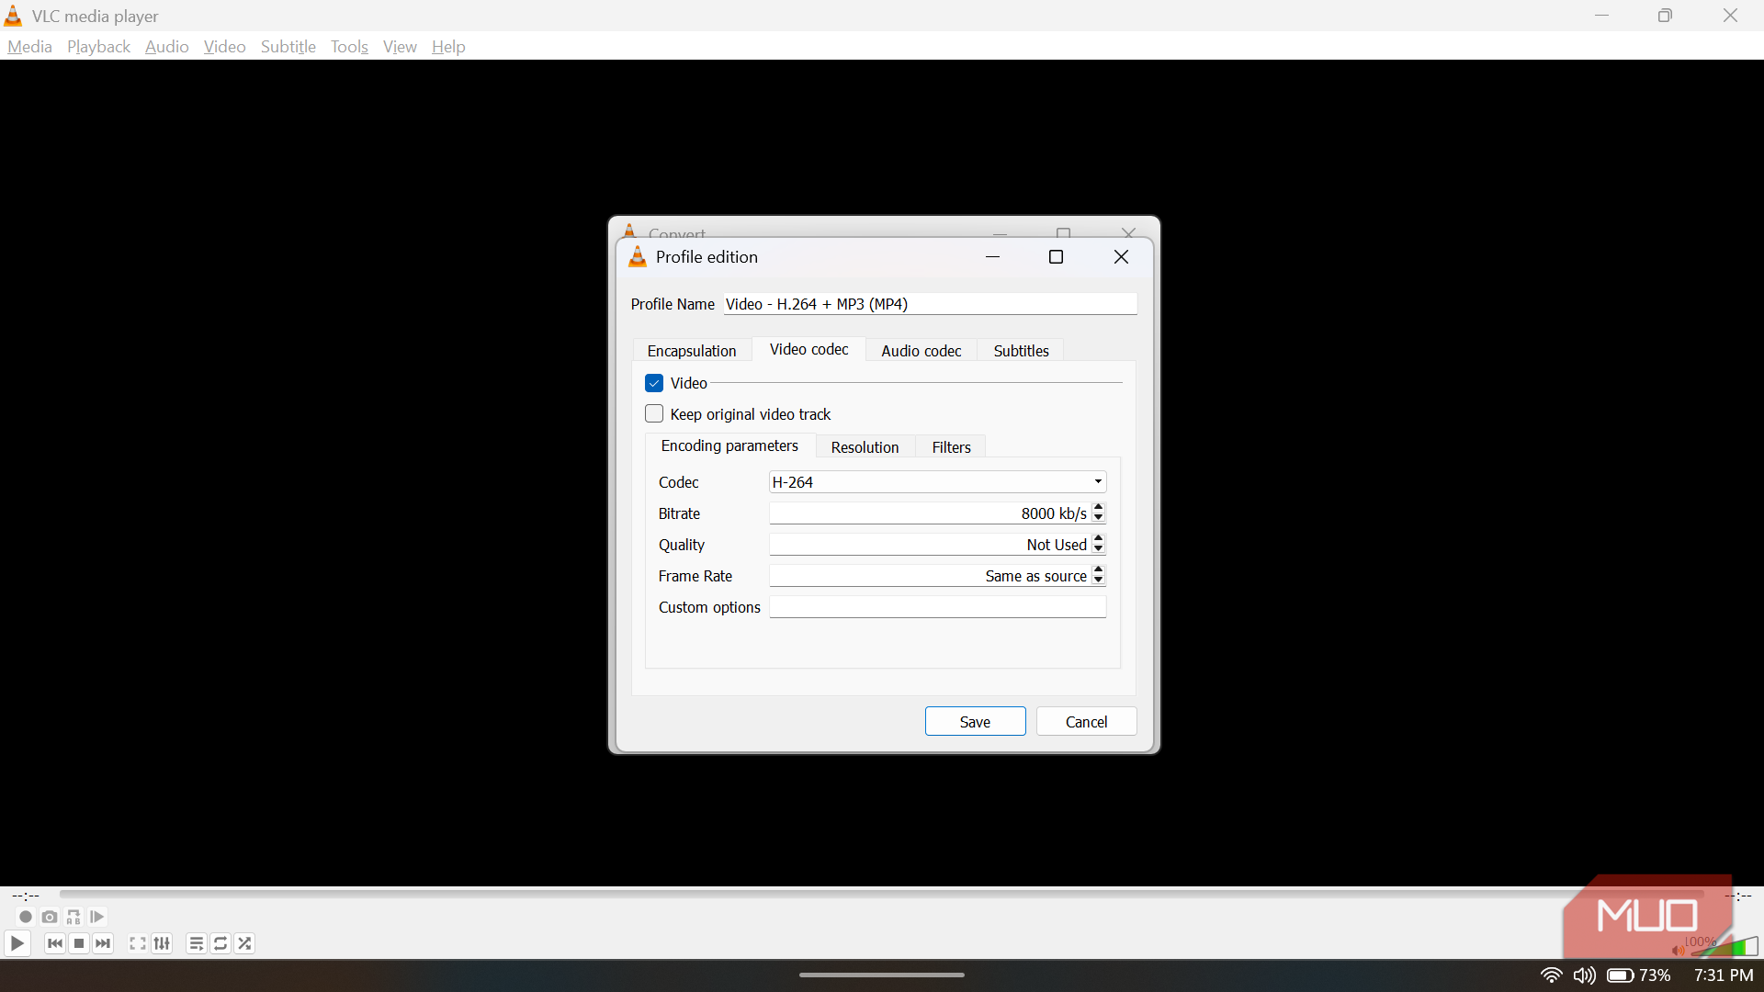This screenshot has width=1764, height=992.
Task: Click the Profile Name text field
Action: point(930,304)
